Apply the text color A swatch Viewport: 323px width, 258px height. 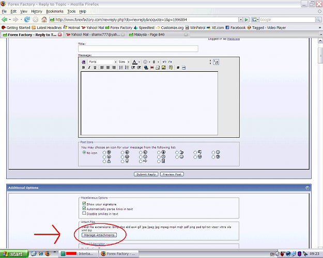134,62
